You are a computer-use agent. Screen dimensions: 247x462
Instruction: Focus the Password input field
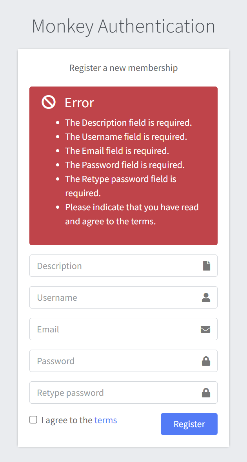(x=123, y=361)
